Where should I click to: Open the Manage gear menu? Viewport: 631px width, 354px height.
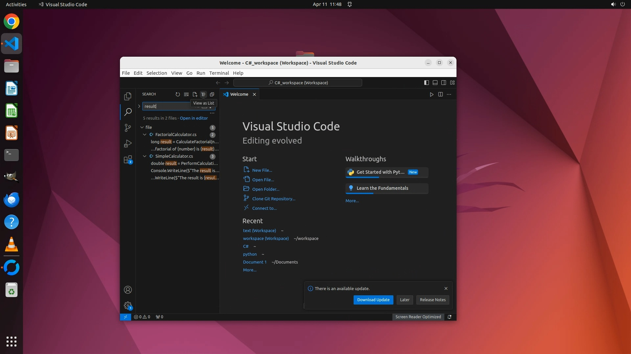pos(128,305)
